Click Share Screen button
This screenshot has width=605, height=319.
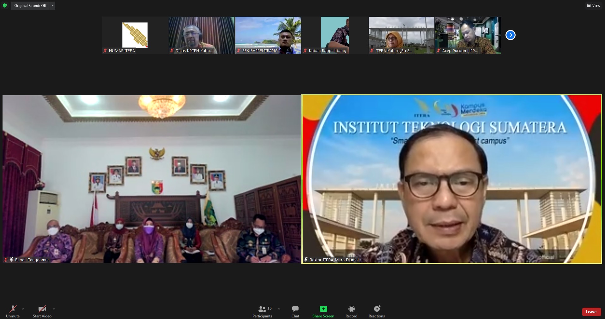323,311
